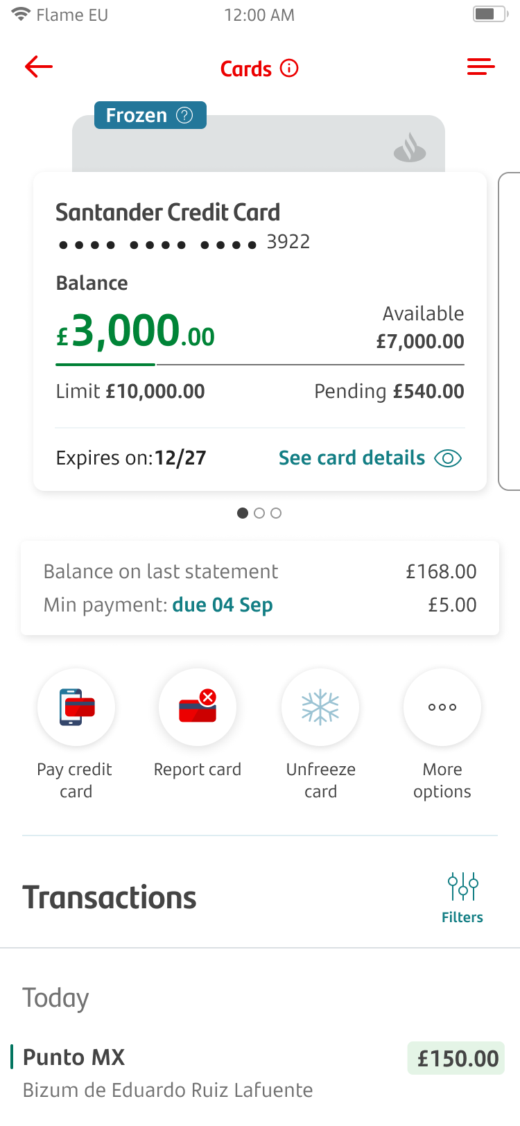Open the transaction Filters icon
This screenshot has width=520, height=1126.
coord(462,887)
